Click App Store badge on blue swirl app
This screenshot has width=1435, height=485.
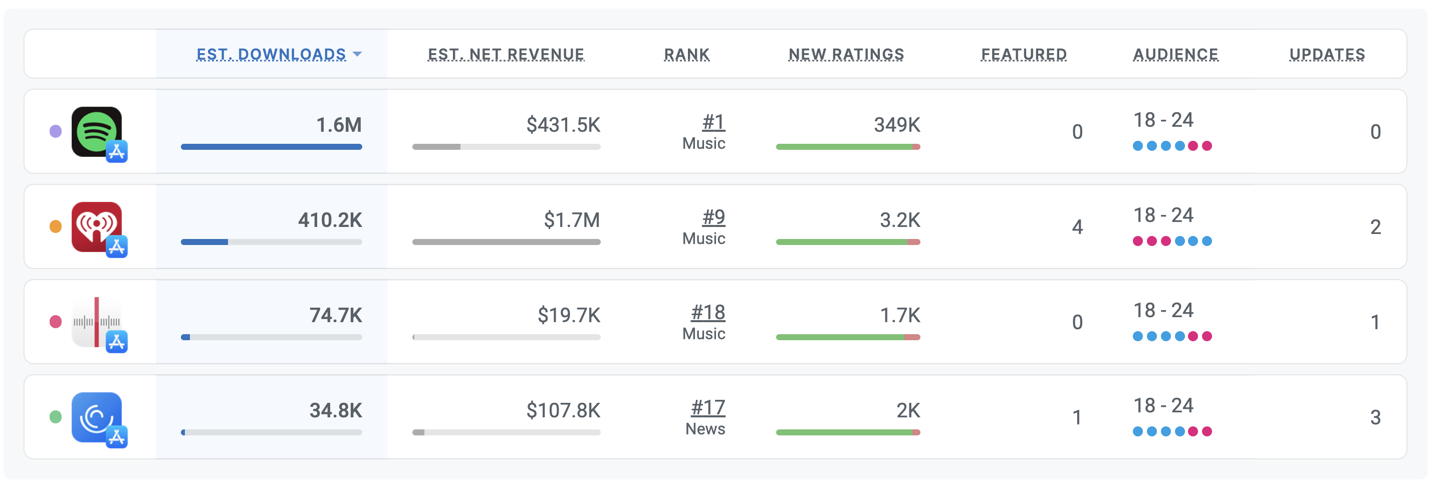[x=116, y=437]
